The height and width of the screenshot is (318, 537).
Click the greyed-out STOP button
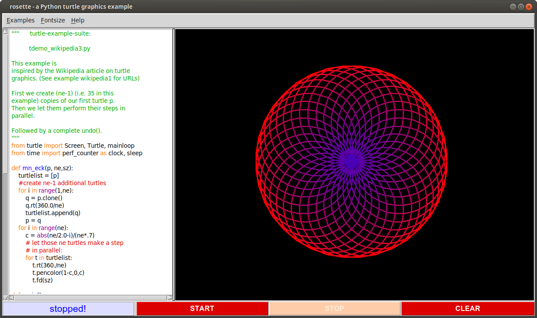point(335,308)
